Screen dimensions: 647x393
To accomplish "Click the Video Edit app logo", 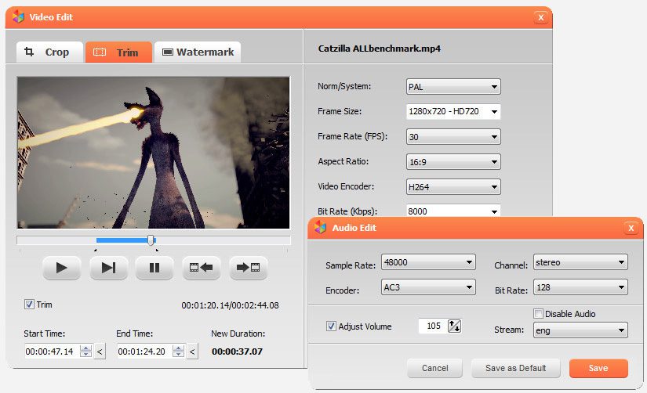I will coord(18,17).
